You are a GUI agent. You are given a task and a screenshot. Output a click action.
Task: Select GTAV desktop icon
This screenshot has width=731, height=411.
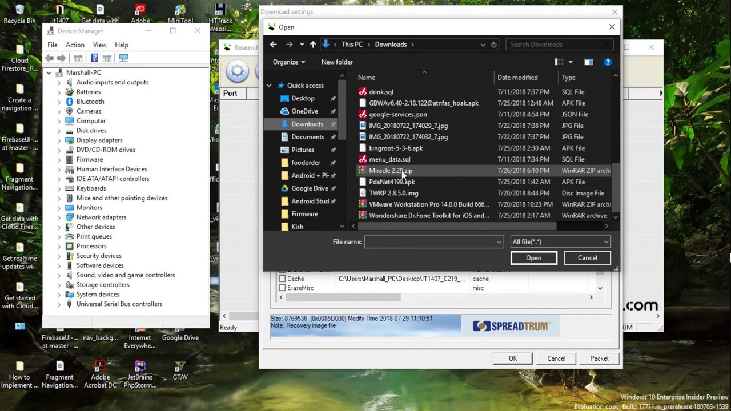[180, 371]
